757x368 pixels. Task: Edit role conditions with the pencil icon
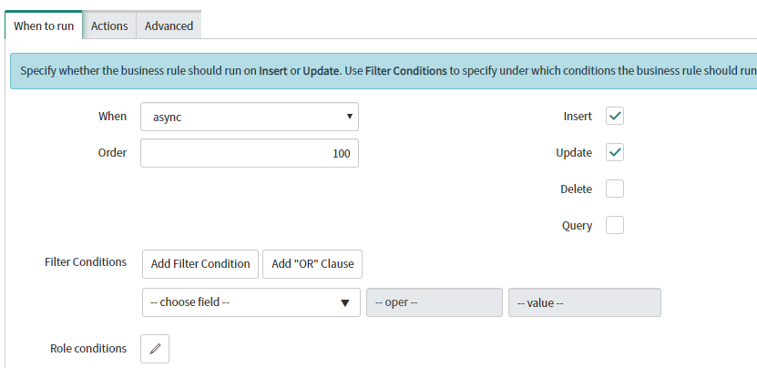coord(155,349)
